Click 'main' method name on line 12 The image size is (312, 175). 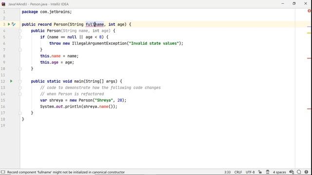(x=79, y=81)
